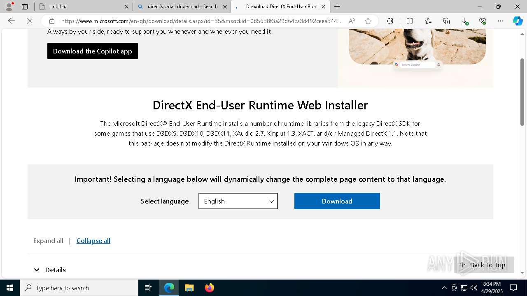Screen dimensions: 527x296
Task: Open the Copilot sidebar icon
Action: tap(518, 21)
